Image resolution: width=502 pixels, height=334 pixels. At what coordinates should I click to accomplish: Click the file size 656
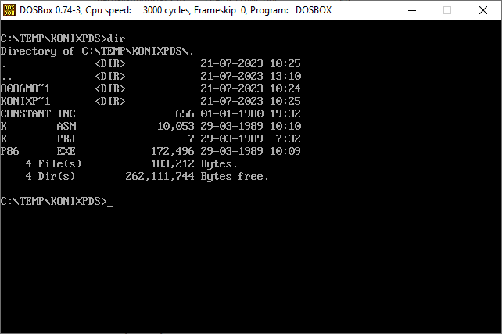185,113
